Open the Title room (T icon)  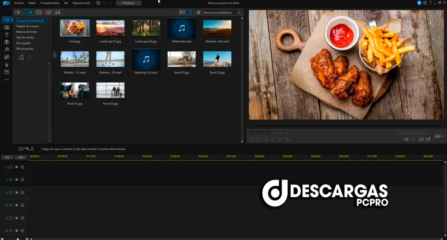click(x=7, y=34)
